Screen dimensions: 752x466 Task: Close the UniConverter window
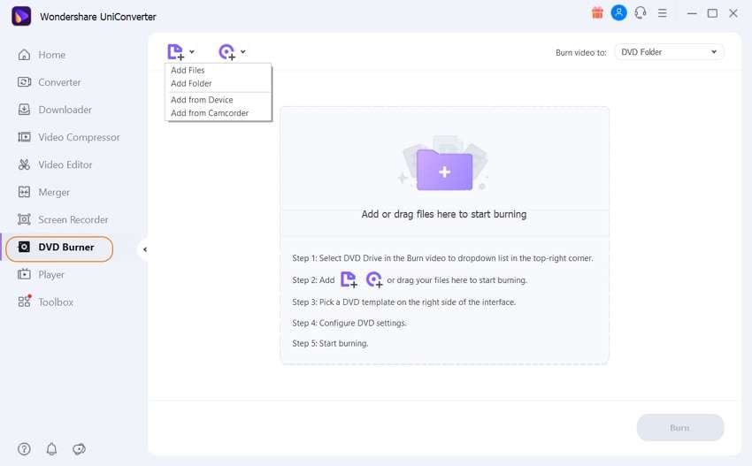(733, 13)
